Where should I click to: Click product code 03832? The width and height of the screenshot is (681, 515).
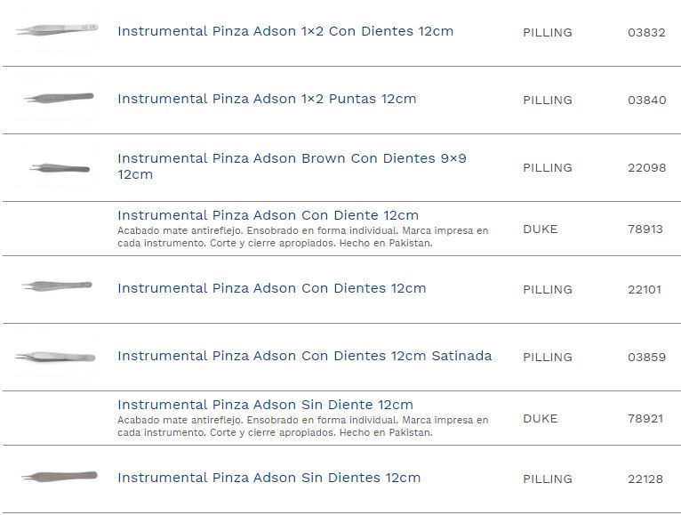(x=646, y=33)
